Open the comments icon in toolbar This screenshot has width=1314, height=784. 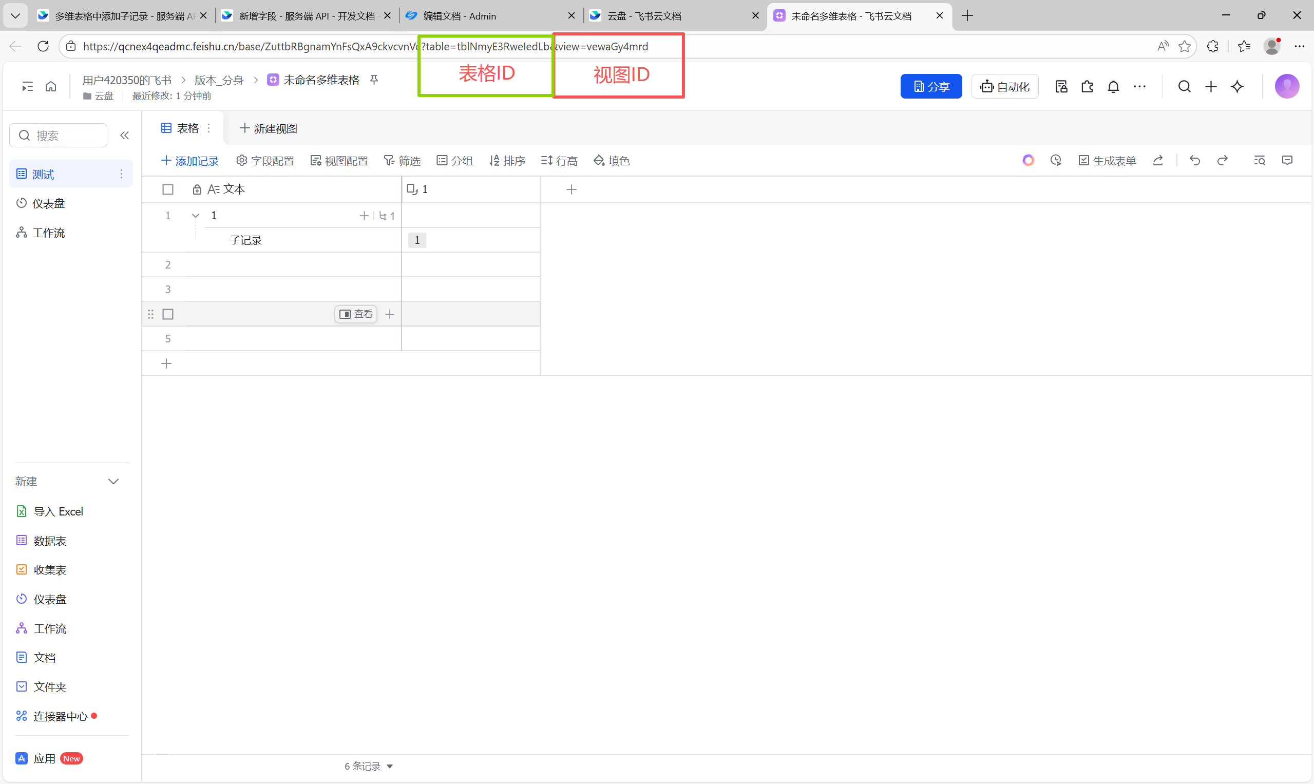tap(1287, 161)
